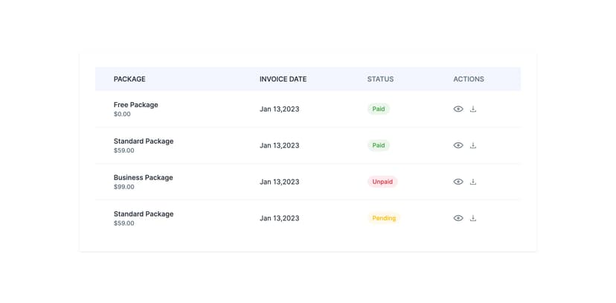Select the Paid badge on the $59.00 Standard Package
The height and width of the screenshot is (303, 616).
379,145
